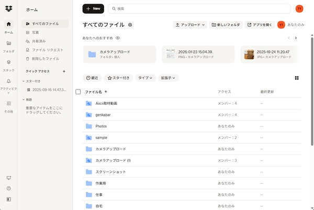Toggle the select-all files checkbox

(x=78, y=92)
